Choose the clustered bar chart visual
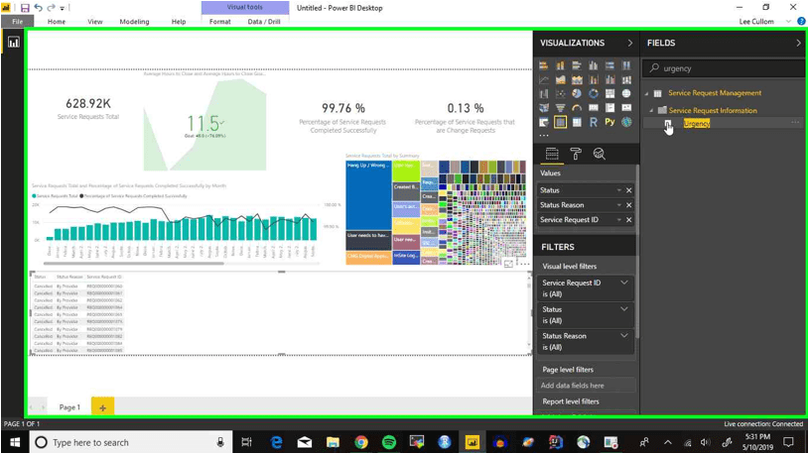 (x=577, y=65)
